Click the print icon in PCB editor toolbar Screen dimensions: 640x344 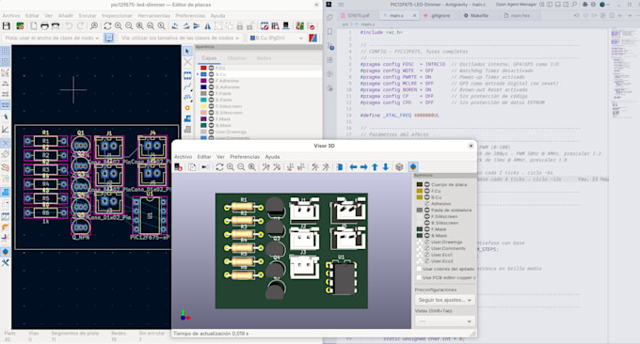(x=44, y=26)
